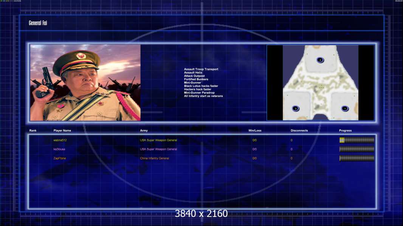Click start position marker 1 on map
This screenshot has width=403, height=226.
pyautogui.click(x=345, y=108)
